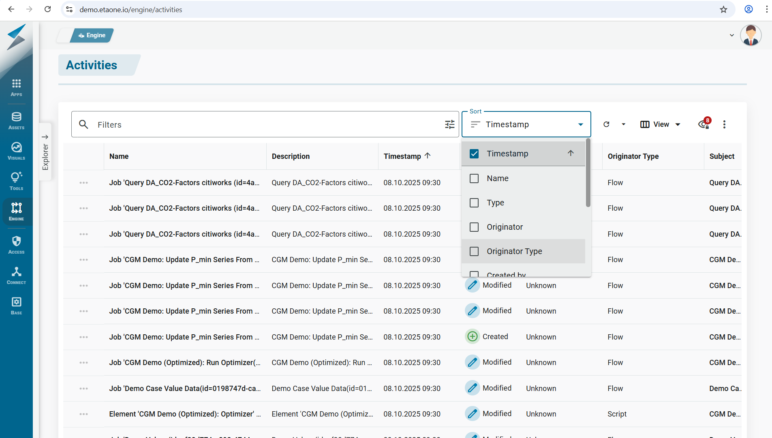772x438 pixels.
Task: Open the View columns dropdown
Action: (660, 124)
